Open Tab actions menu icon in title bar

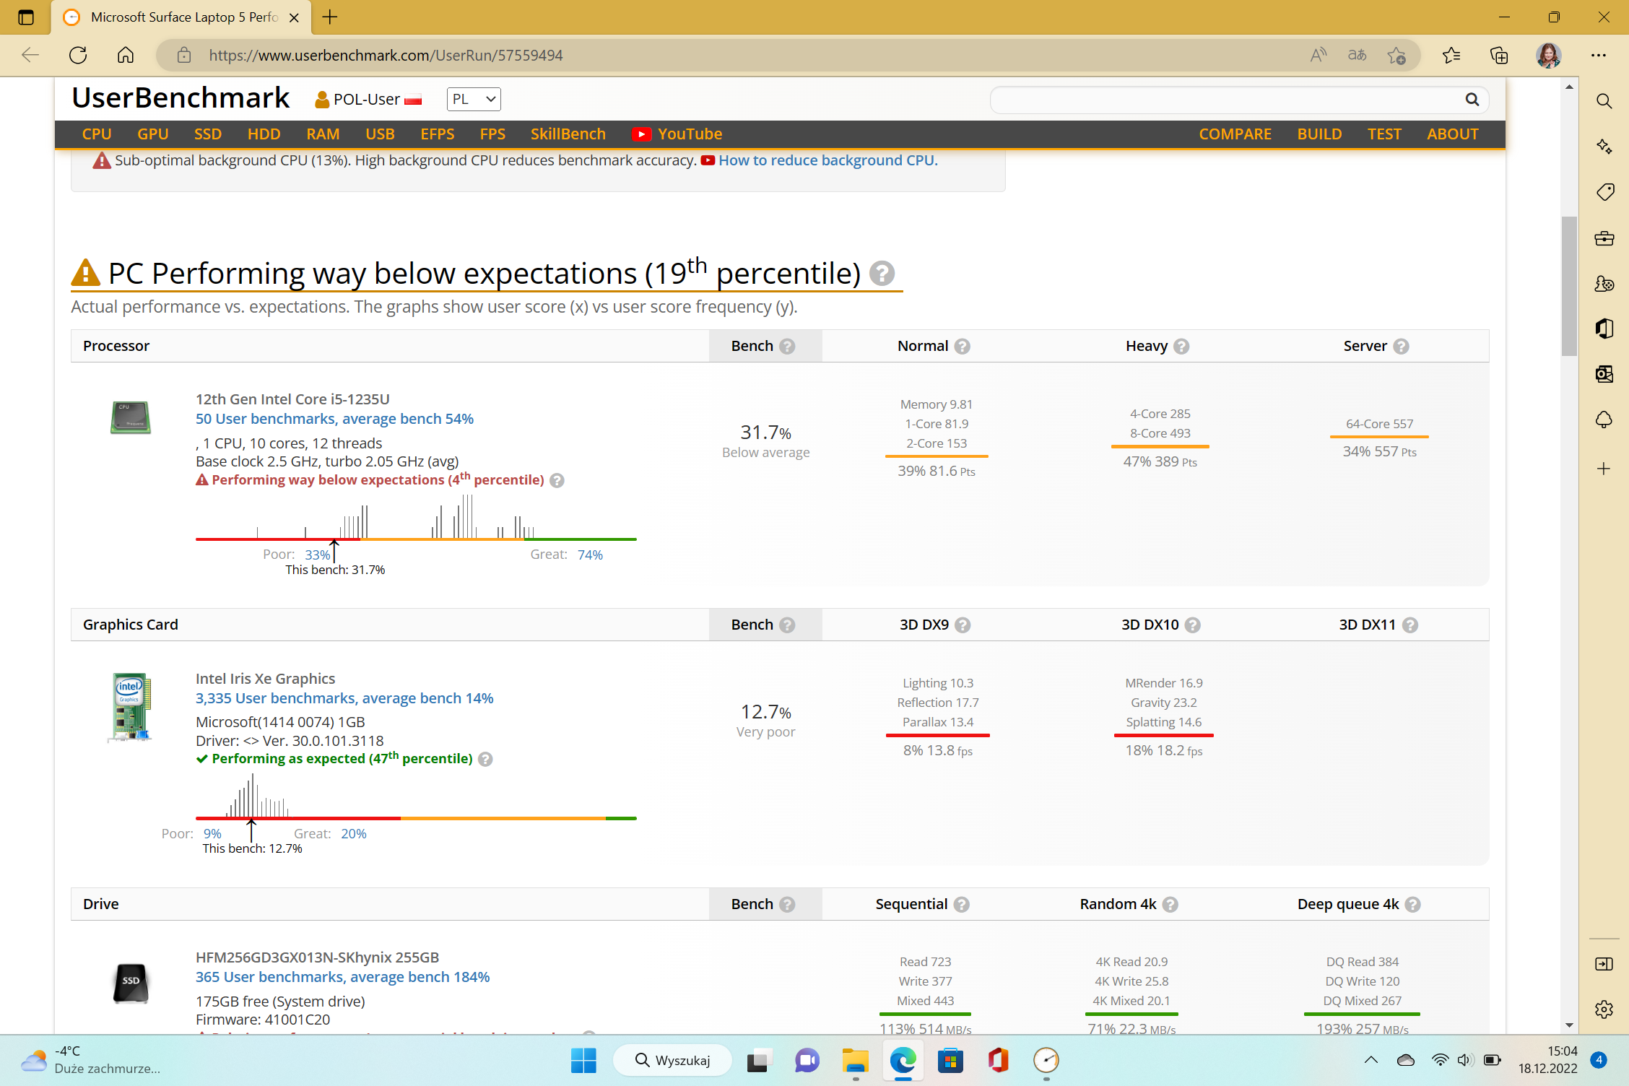pos(26,17)
